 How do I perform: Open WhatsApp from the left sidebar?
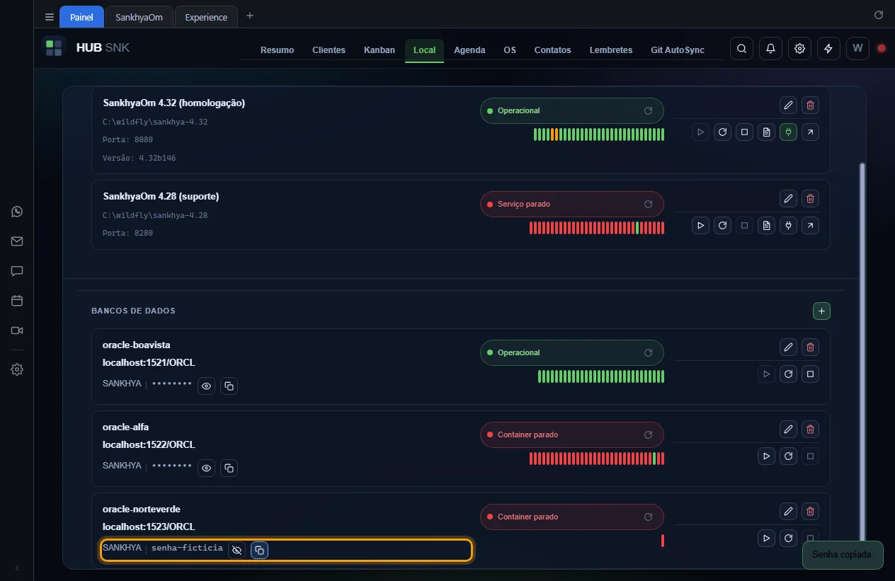pos(17,212)
